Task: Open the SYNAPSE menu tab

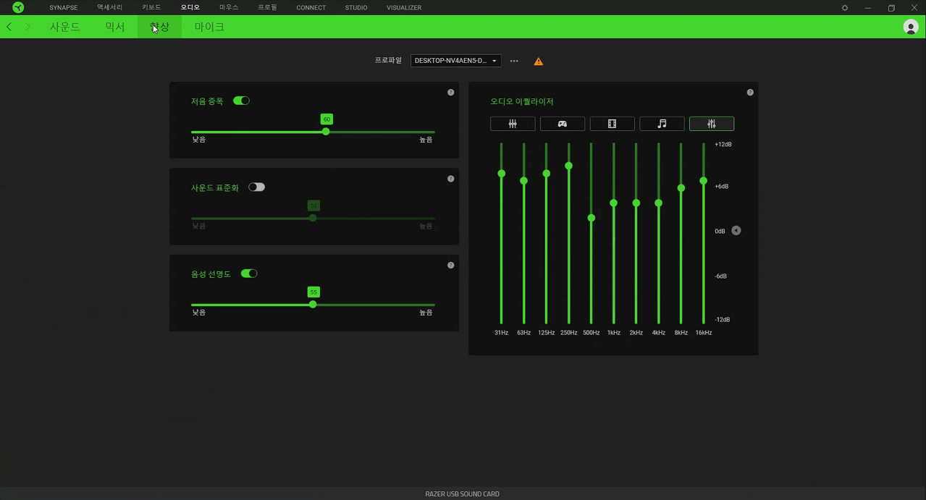Action: (64, 7)
